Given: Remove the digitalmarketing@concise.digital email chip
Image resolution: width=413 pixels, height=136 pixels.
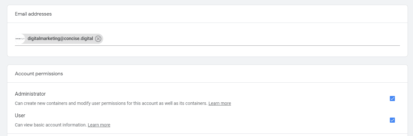Looking at the screenshot, I should coord(98,39).
